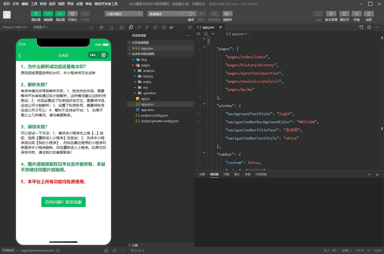The width and height of the screenshot is (384, 254).
Task: Open the app.wxss file
Action: point(160,110)
